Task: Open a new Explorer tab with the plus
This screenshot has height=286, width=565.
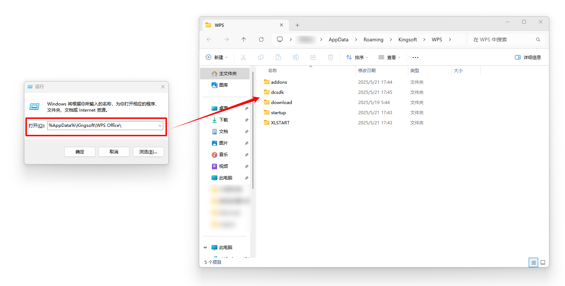Action: click(297, 25)
